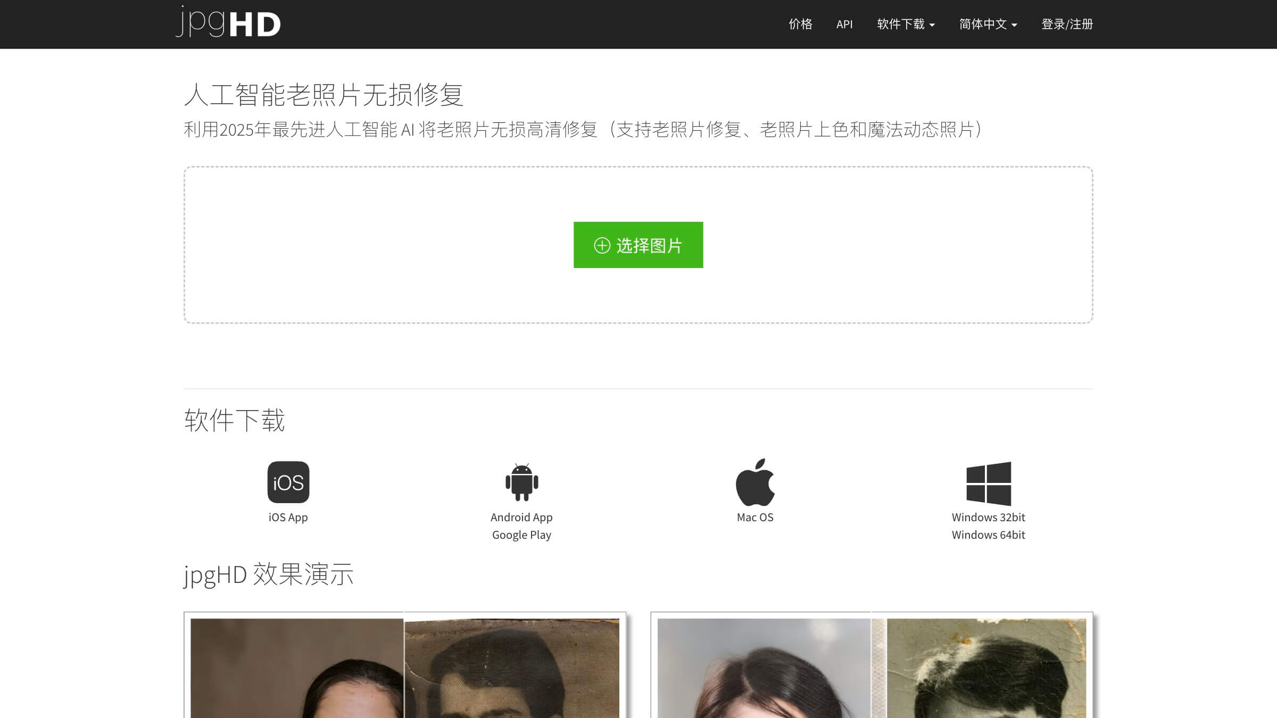Image resolution: width=1277 pixels, height=718 pixels.
Task: Click the left before-after demo photo
Action: coord(405,667)
